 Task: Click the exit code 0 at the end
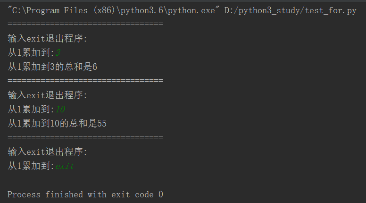click(x=160, y=195)
